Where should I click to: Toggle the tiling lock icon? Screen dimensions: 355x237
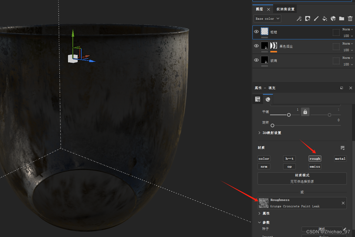coord(305,112)
